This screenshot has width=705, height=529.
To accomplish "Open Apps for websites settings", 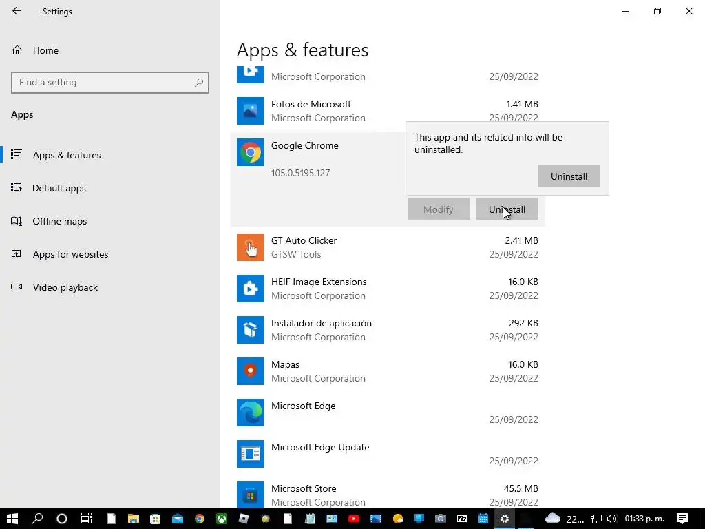I will tap(71, 254).
